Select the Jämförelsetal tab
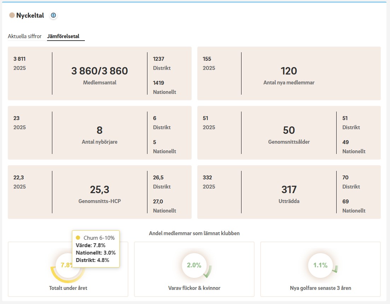Viewport: 390px width, 304px height. coord(66,36)
